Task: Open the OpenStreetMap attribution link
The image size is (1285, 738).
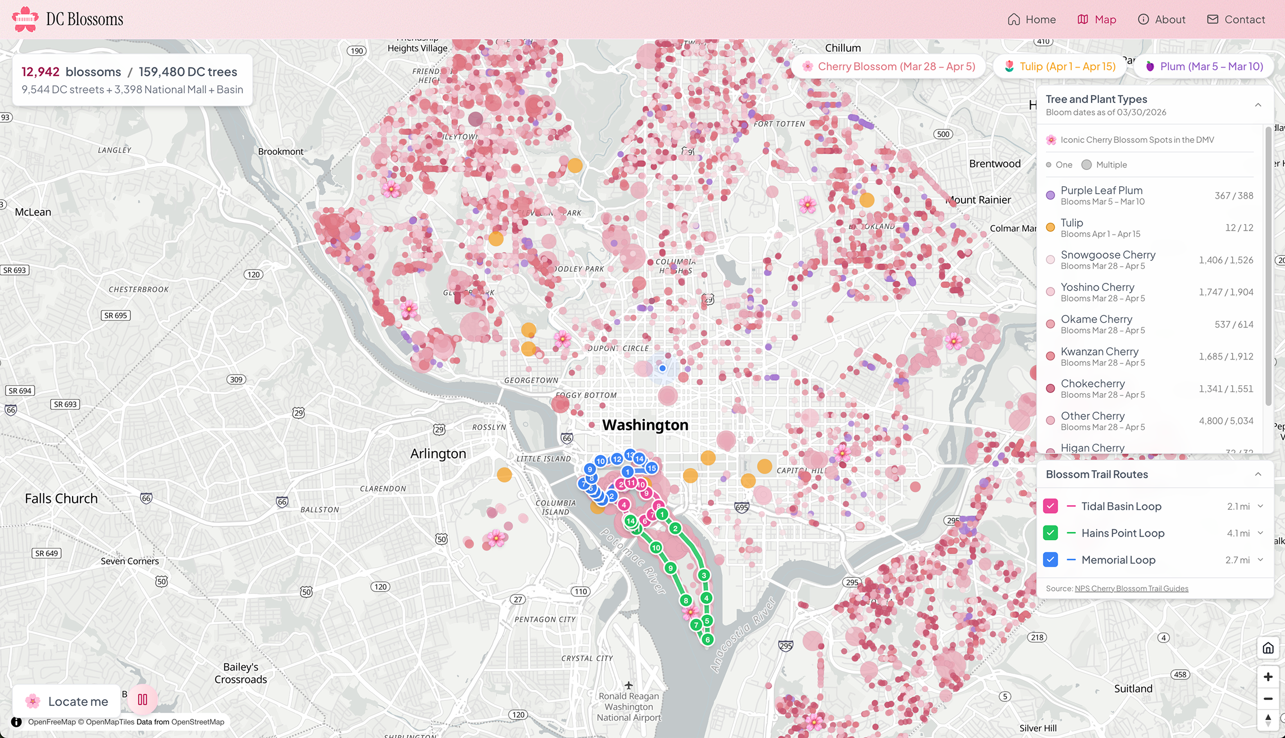Action: pyautogui.click(x=197, y=722)
